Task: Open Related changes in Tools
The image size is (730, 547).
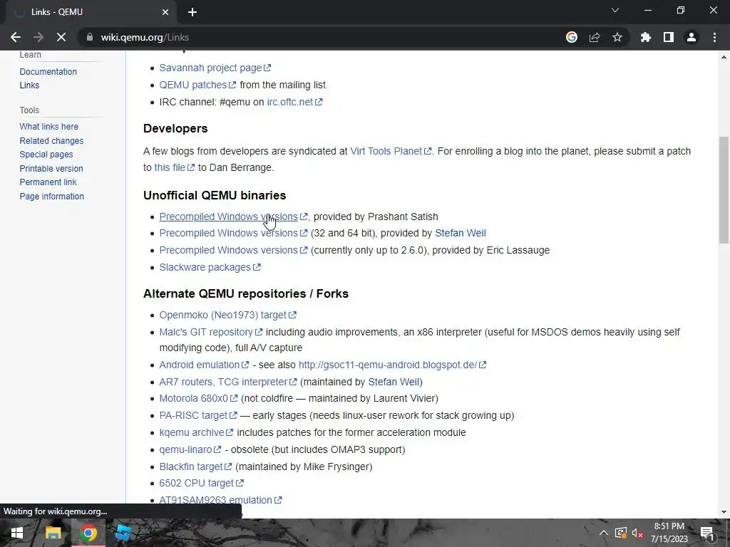Action: (51, 140)
